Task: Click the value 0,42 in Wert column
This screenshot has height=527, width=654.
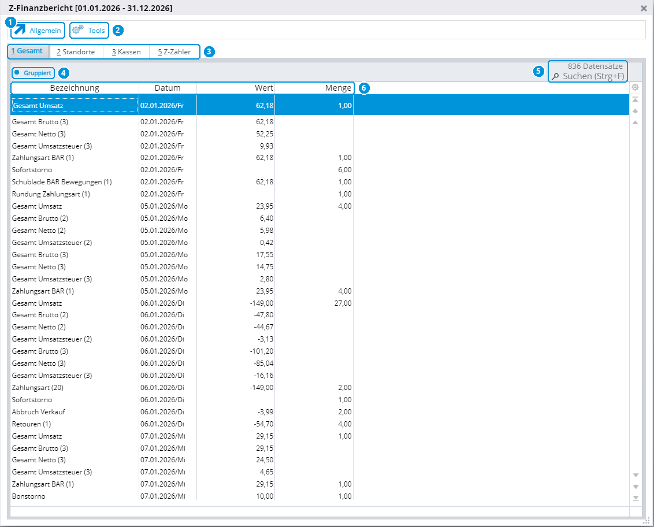Action: click(266, 243)
